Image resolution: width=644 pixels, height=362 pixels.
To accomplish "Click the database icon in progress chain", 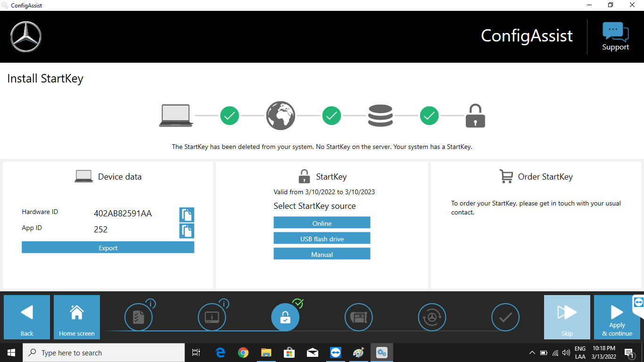I will point(380,115).
